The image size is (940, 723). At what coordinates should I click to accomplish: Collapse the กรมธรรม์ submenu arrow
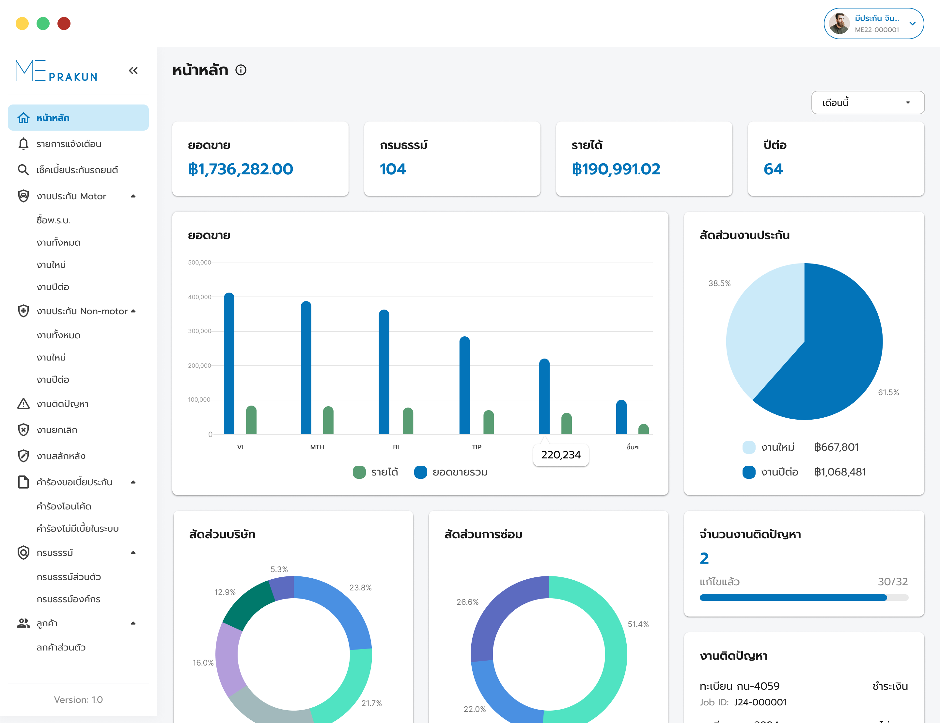click(x=133, y=553)
